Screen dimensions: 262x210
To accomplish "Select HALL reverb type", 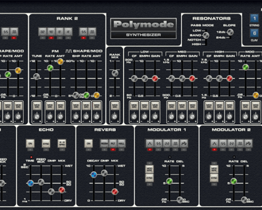I will 122,143.
